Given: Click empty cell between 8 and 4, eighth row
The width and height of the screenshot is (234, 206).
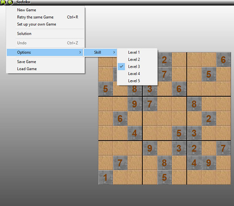Looking at the screenshot, I should pyautogui.click(x=179, y=163).
